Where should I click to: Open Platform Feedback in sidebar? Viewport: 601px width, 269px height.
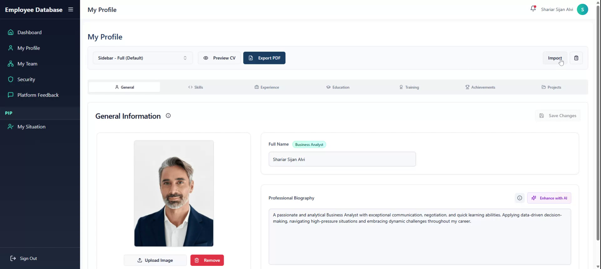tap(38, 95)
